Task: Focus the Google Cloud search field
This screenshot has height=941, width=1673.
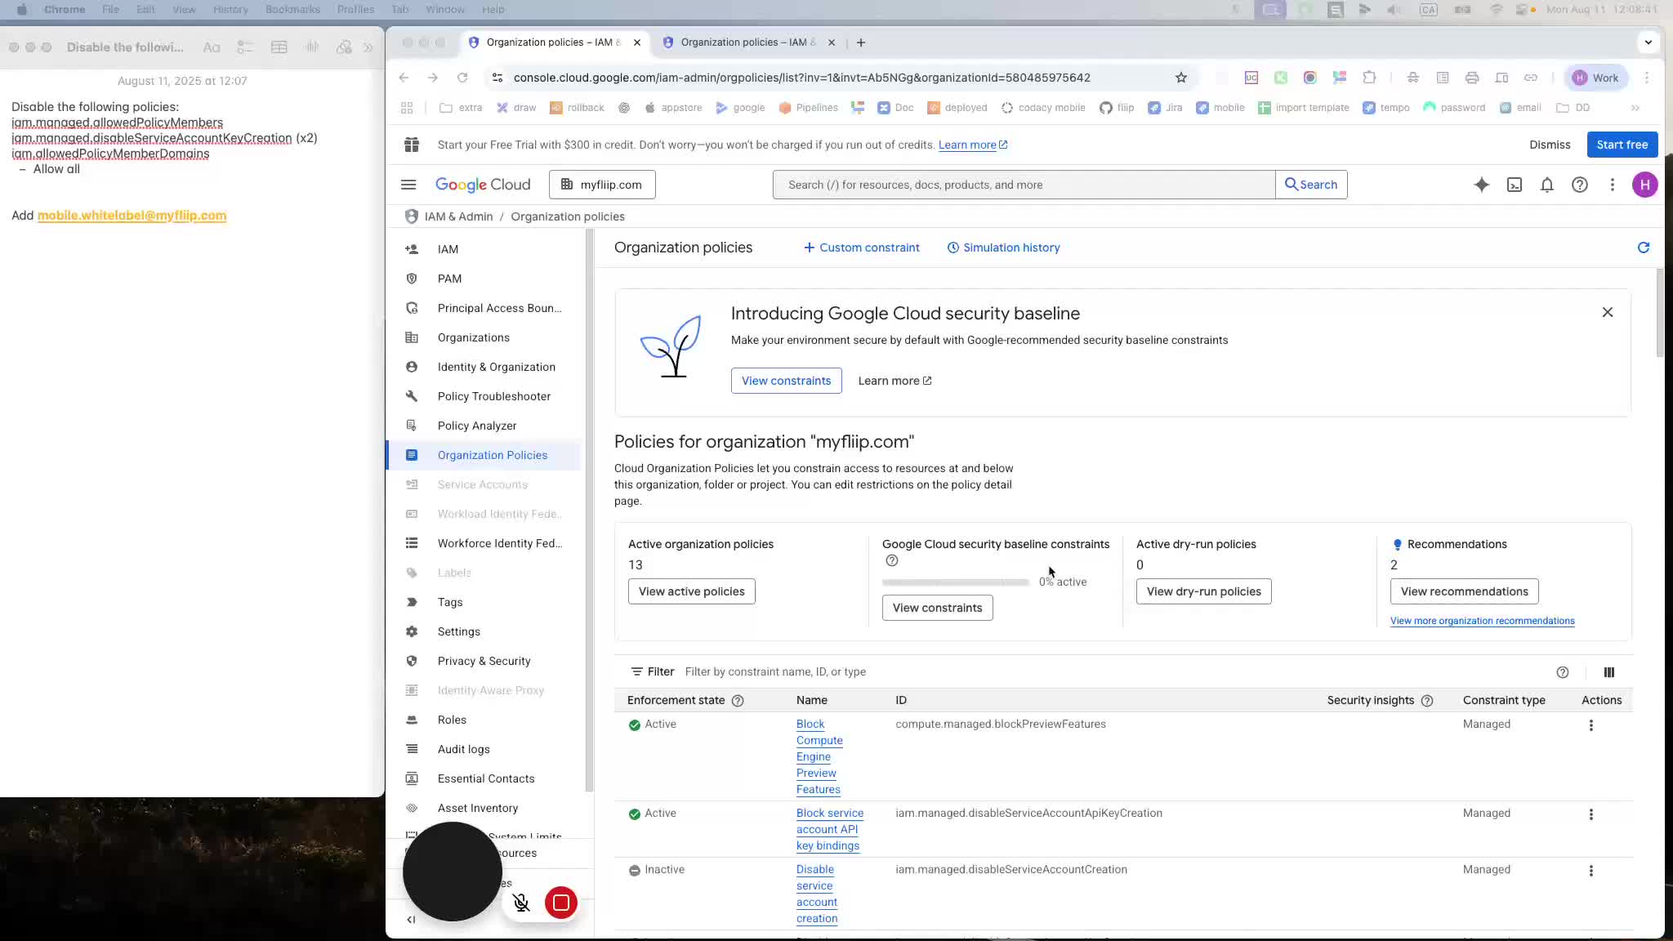Action: coord(1024,185)
